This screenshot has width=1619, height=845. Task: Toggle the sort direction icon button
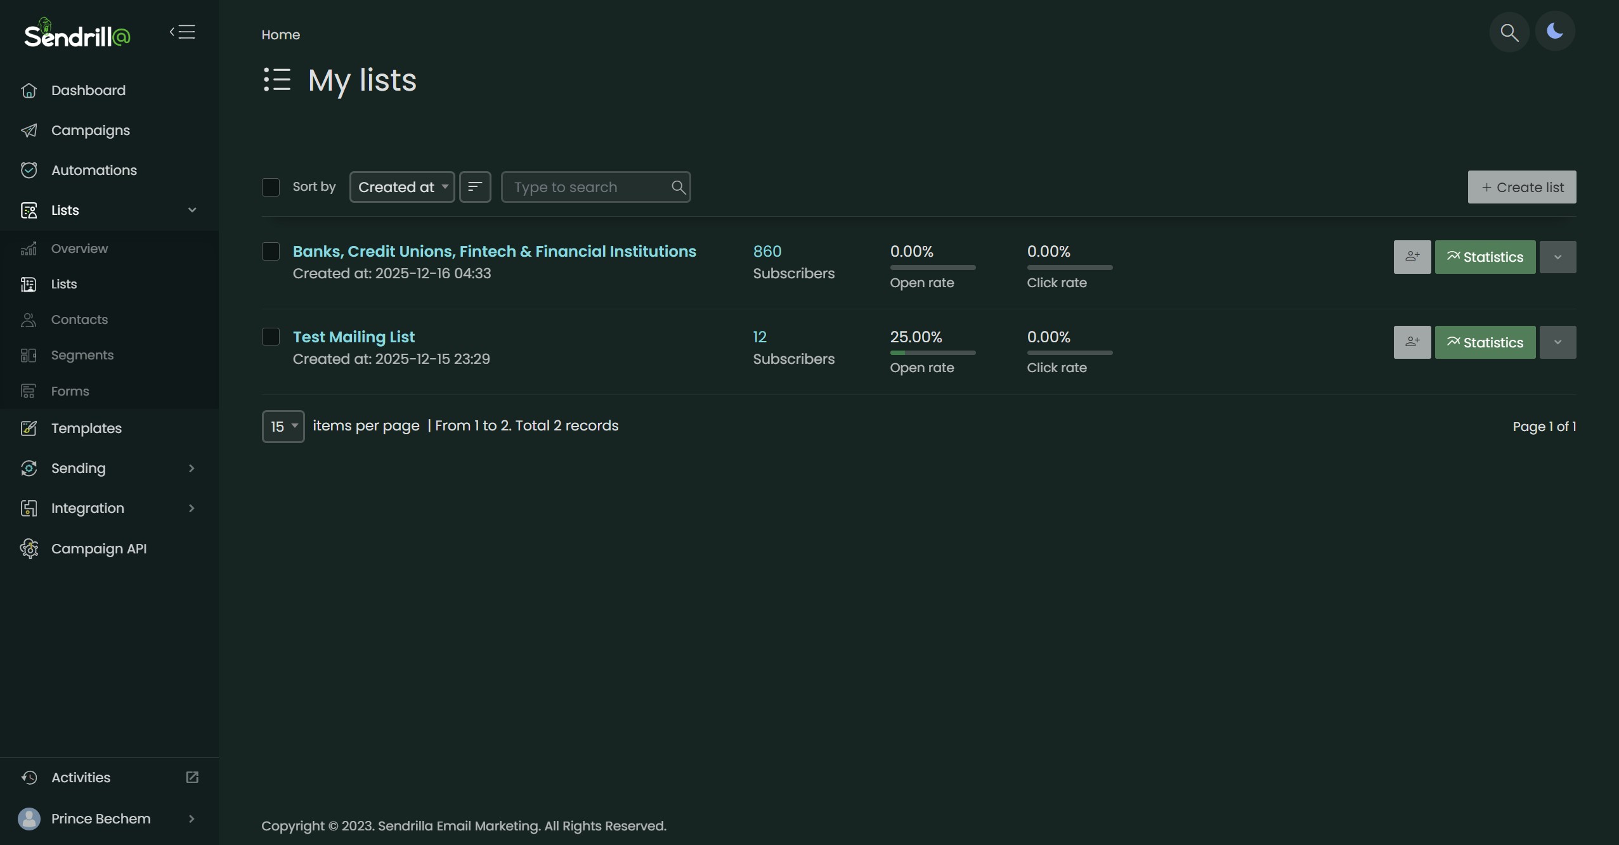pyautogui.click(x=475, y=187)
